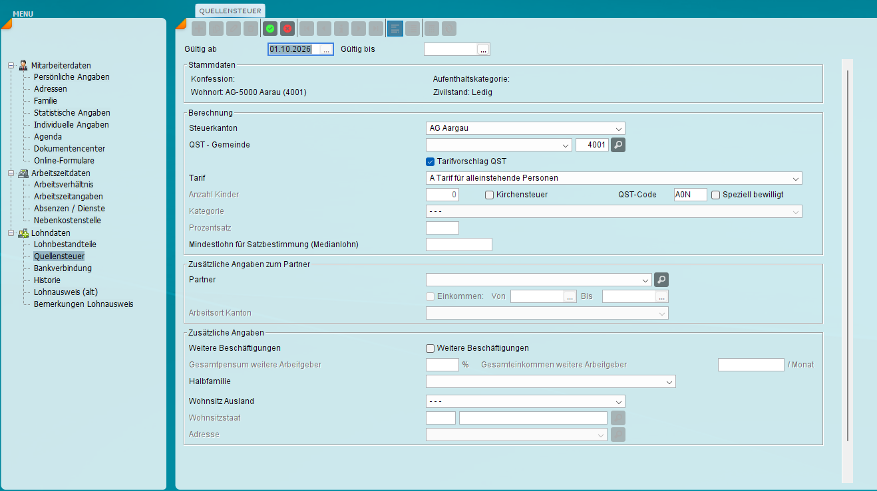Cancel editing with the red X icon
Screen dimensions: 877x491
[x=287, y=29]
